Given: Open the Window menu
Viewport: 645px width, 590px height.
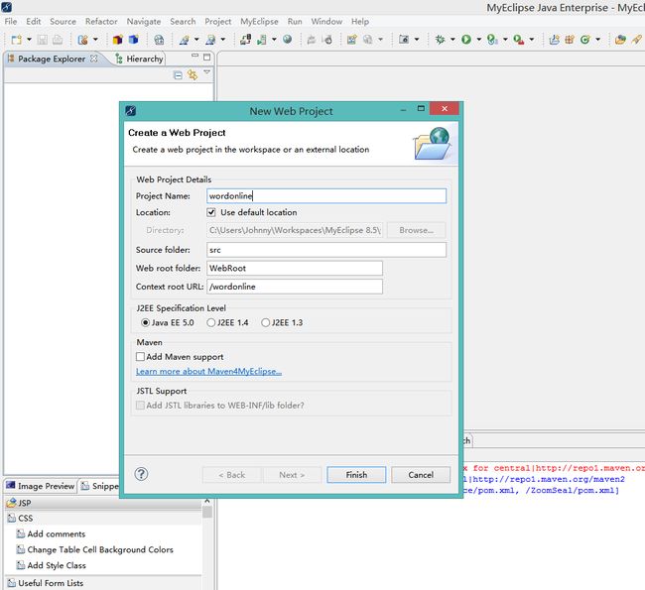Looking at the screenshot, I should 326,22.
